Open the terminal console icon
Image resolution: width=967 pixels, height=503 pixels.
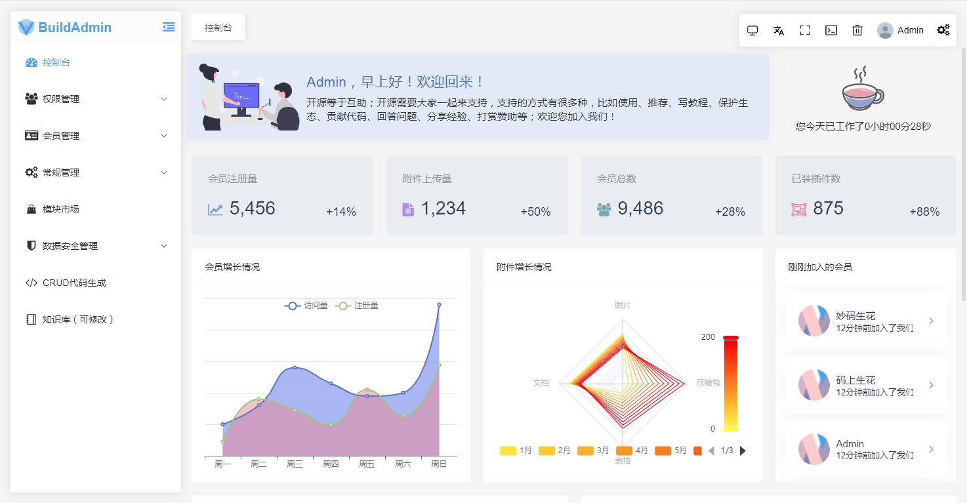pos(831,30)
